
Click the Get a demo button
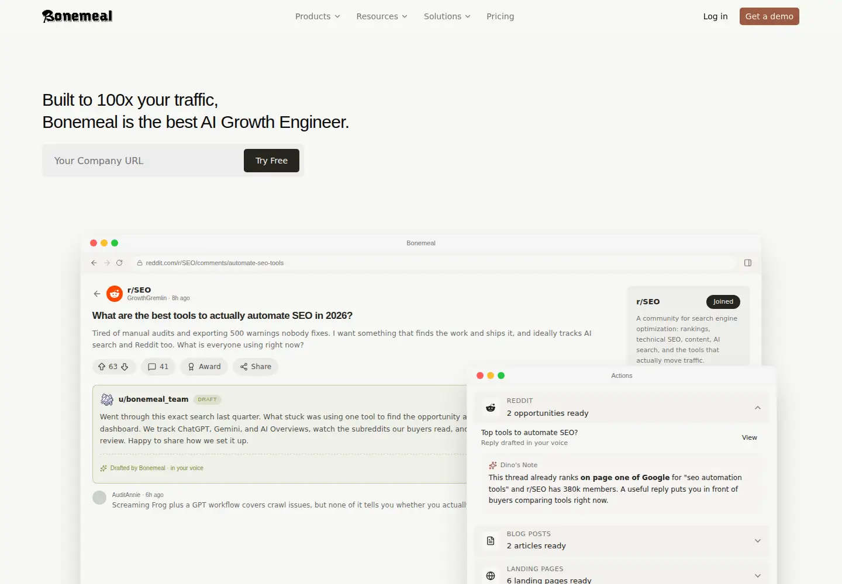tap(769, 16)
